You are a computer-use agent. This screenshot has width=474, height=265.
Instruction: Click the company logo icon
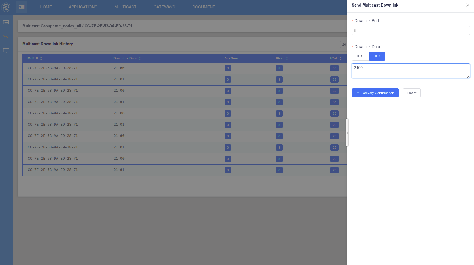[x=6, y=7]
